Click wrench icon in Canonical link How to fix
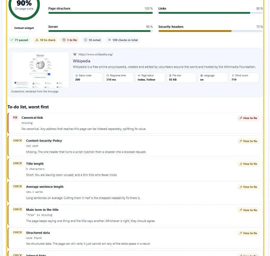Screen dimensions: 270x256 point(241,118)
